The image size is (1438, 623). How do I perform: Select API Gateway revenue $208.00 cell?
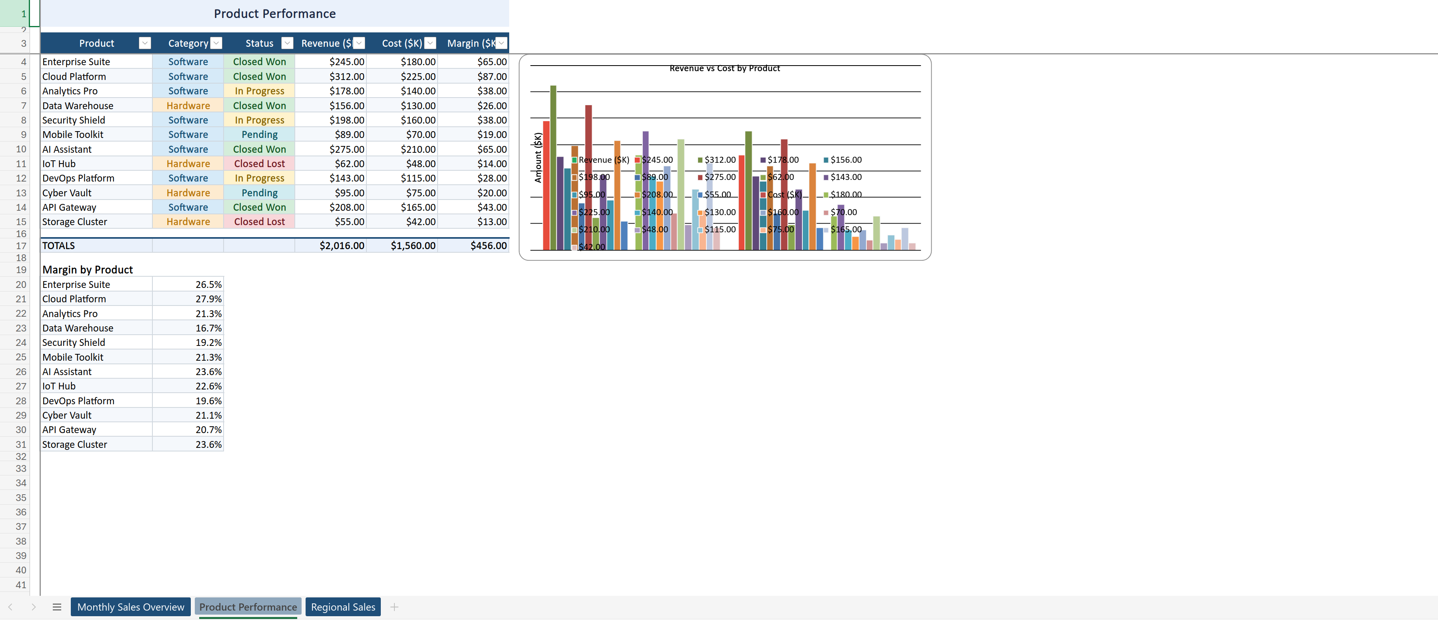click(x=330, y=207)
